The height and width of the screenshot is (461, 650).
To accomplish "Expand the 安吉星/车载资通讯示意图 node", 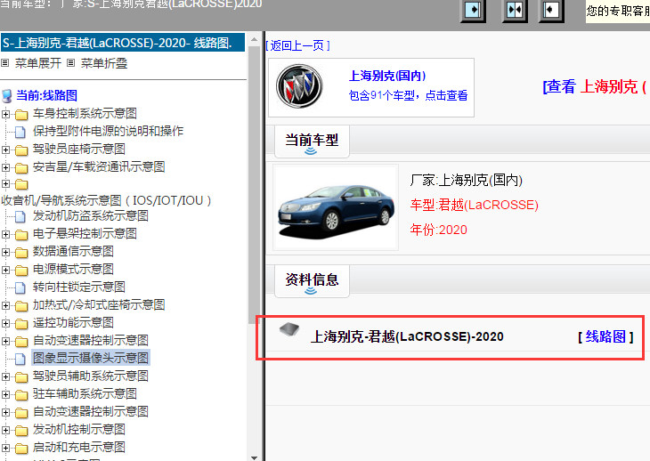I will pos(5,167).
